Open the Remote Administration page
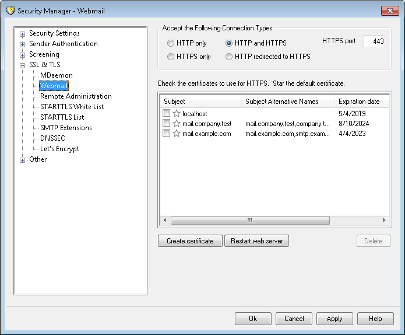Image resolution: width=405 pixels, height=335 pixels. pos(76,96)
